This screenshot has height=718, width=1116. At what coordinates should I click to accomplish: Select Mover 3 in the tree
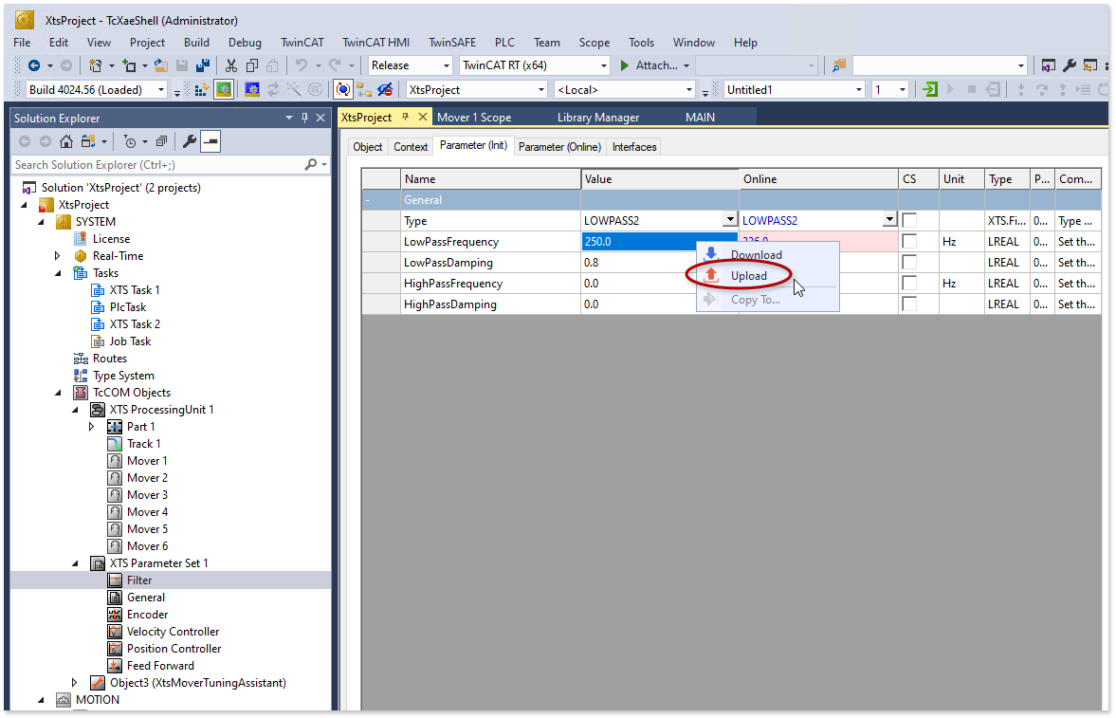tap(147, 495)
